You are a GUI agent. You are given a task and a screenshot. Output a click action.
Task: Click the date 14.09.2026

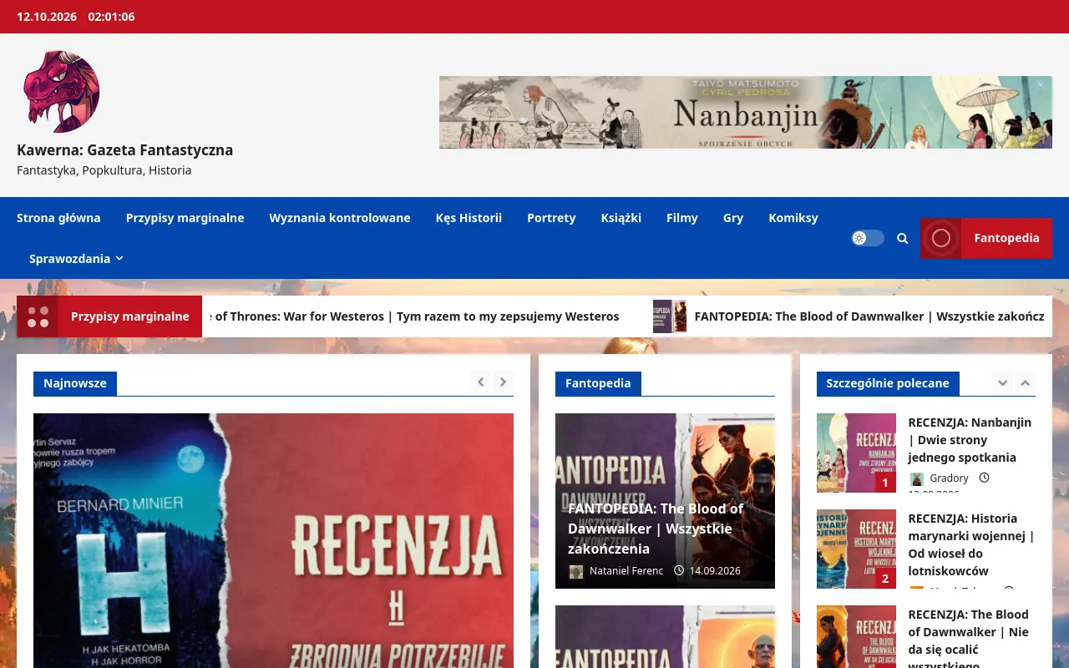(715, 571)
